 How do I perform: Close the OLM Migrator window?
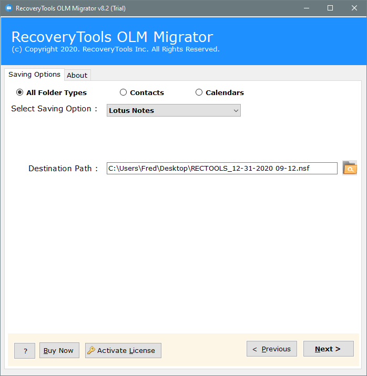click(x=354, y=8)
